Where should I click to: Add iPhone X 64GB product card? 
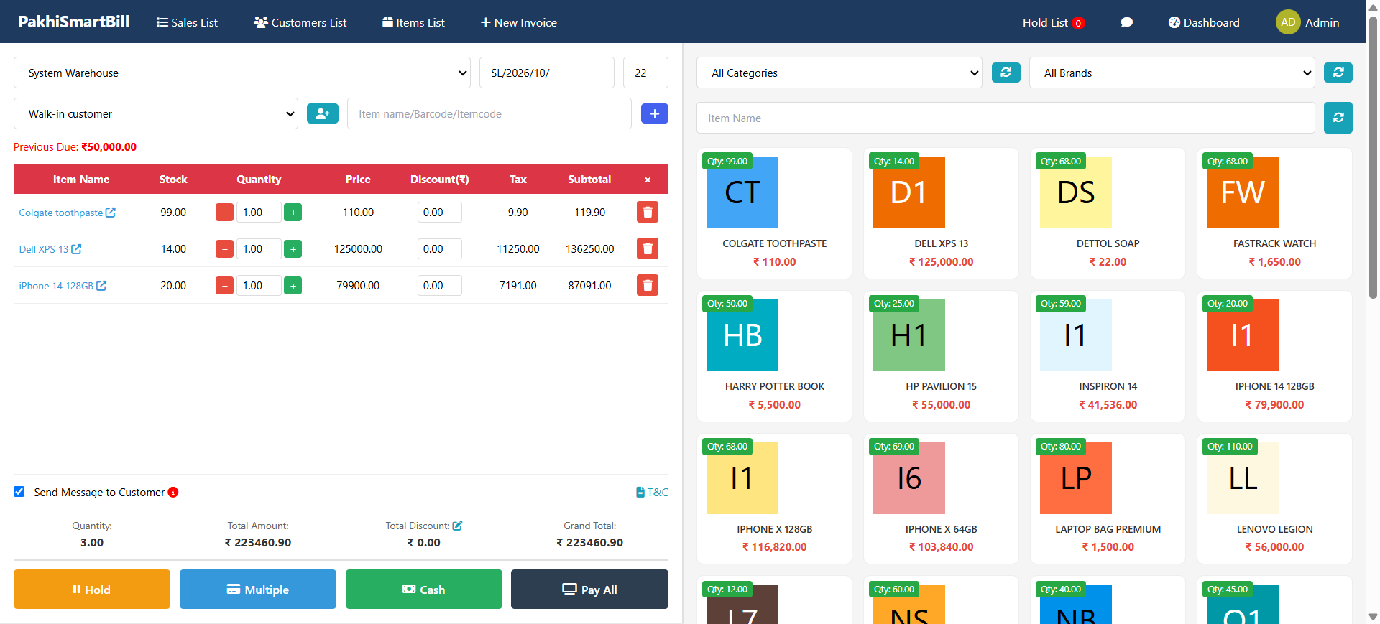coord(941,499)
